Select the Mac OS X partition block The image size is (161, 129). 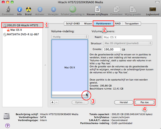[70, 66]
